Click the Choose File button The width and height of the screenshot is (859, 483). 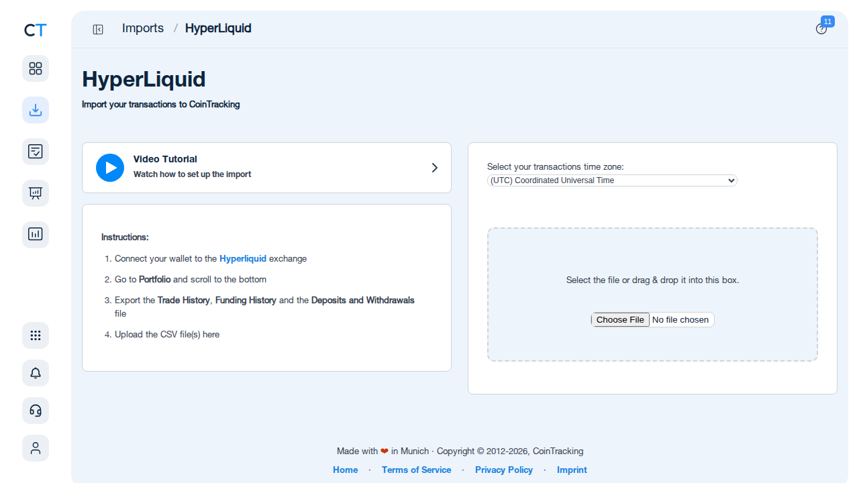(620, 320)
